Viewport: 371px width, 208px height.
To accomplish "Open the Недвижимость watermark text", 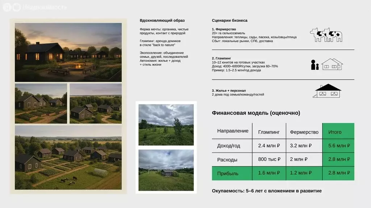I will [x=45, y=7].
